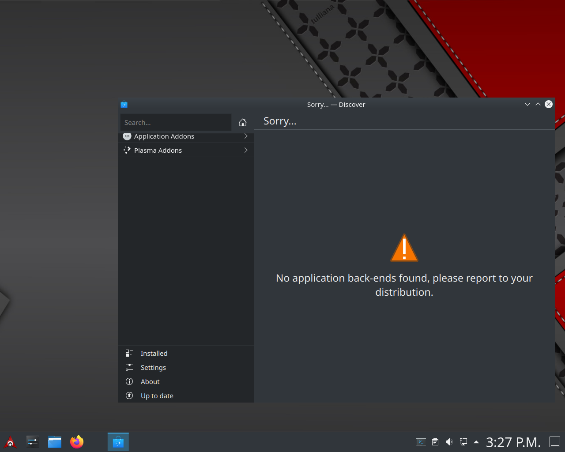Open the network connections tray icon
The height and width of the screenshot is (452, 565).
[463, 442]
